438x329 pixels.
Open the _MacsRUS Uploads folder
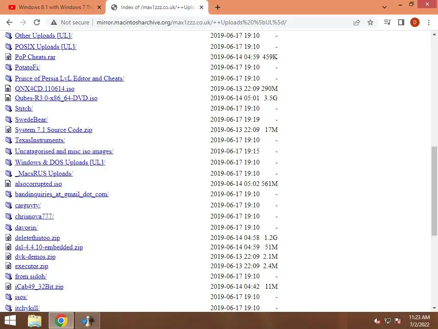click(x=44, y=173)
